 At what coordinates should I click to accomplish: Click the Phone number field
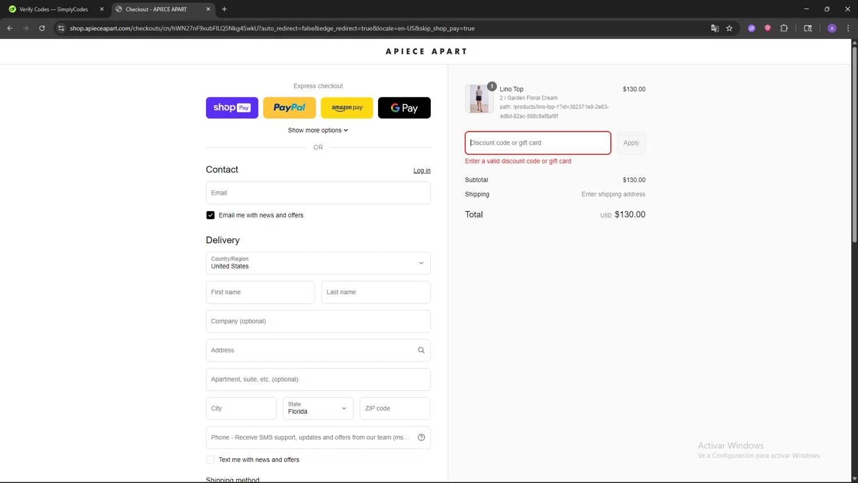318,438
